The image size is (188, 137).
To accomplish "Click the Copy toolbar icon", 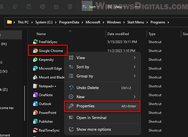I will click(x=15, y=7).
